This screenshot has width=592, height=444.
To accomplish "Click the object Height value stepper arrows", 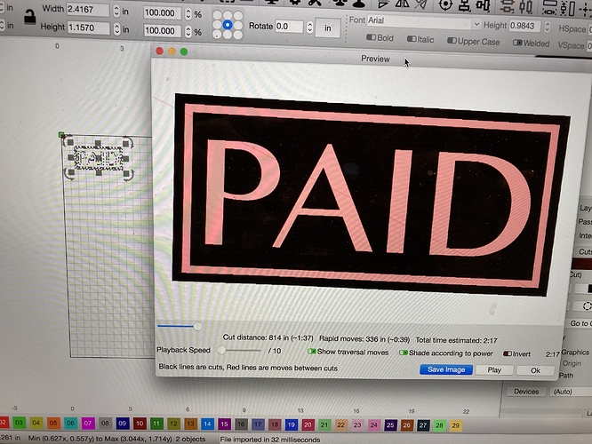I will pos(116,28).
